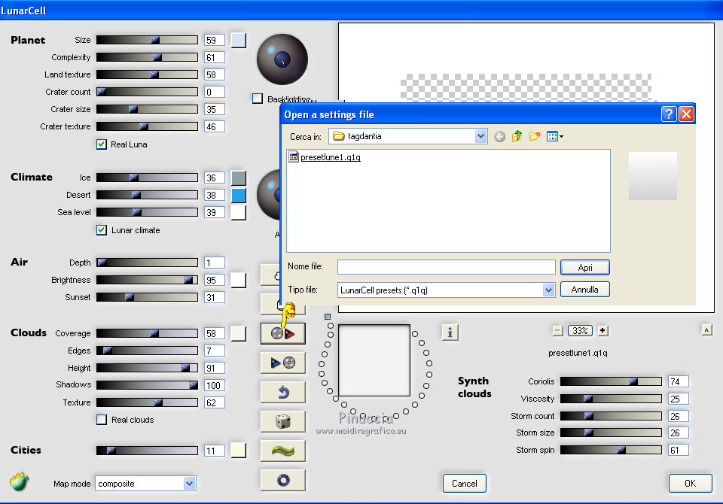The image size is (723, 504).
Task: Click the Clouds Coverage color swatch
Action: point(239,333)
